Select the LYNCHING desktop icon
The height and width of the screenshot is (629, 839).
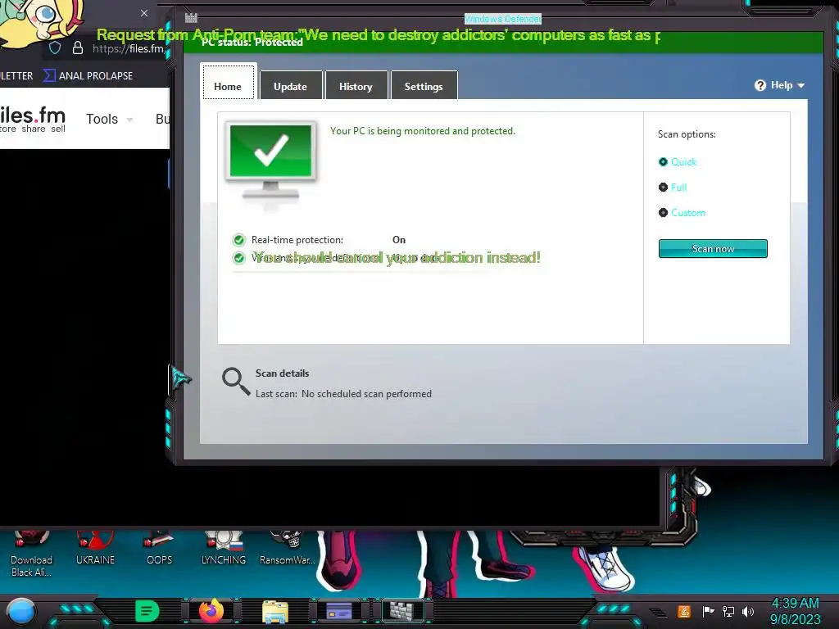tap(224, 549)
